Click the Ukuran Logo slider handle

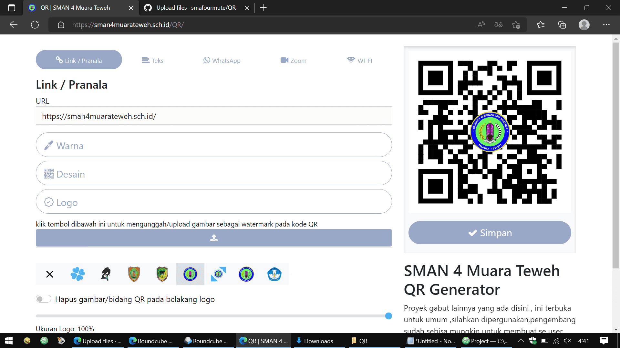pos(388,316)
